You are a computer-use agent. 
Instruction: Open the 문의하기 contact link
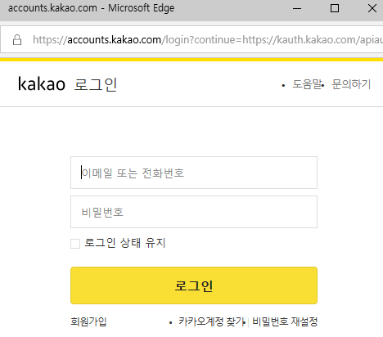(x=351, y=84)
